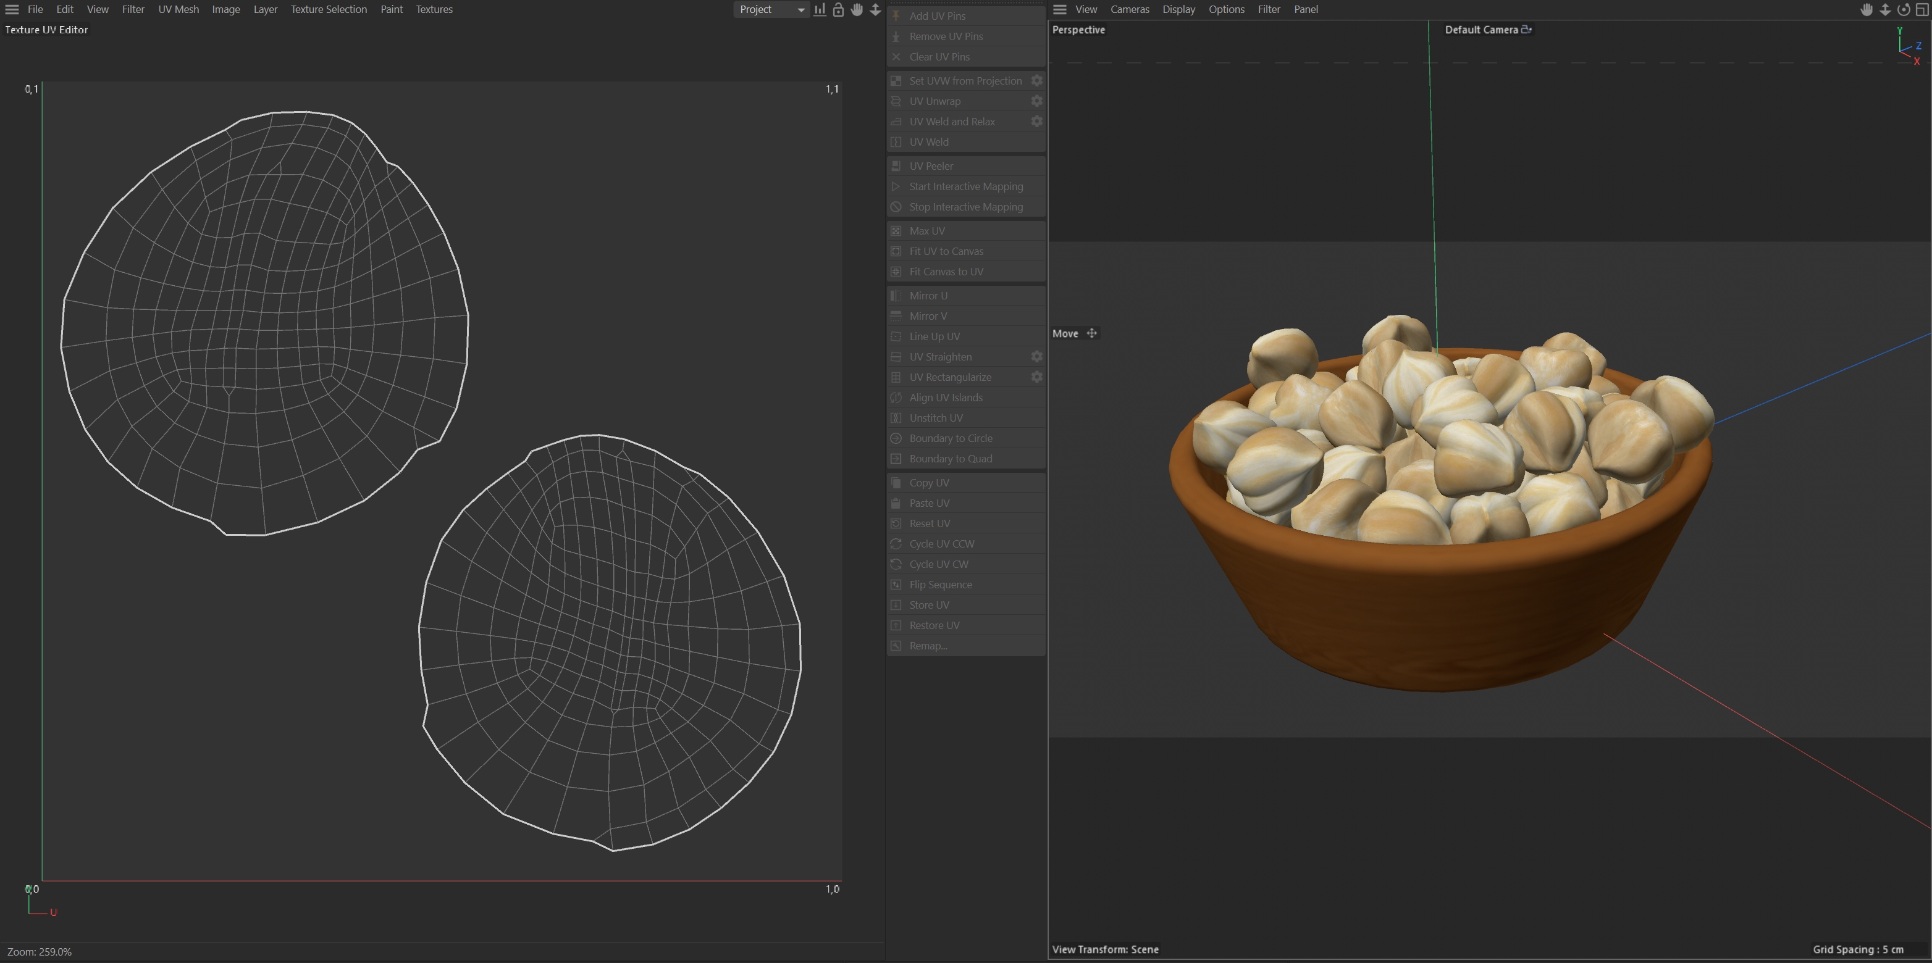This screenshot has height=963, width=1932.
Task: Click the Boundary to Circle command
Action: (x=950, y=438)
